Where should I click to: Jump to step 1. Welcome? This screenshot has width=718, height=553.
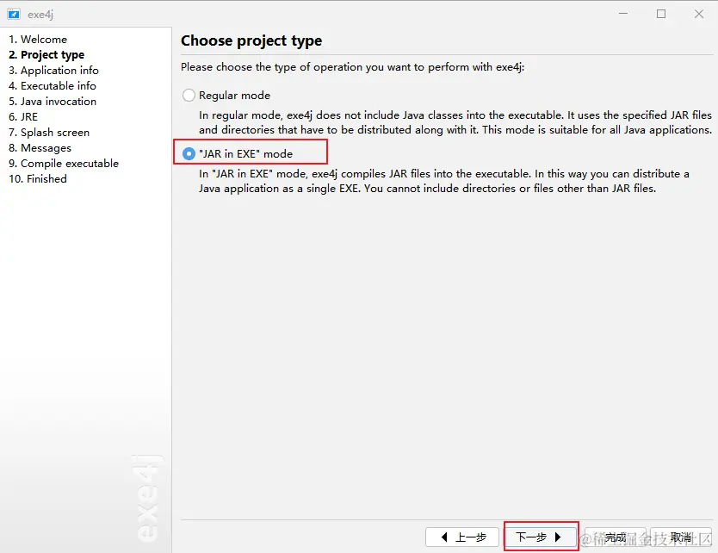pyautogui.click(x=38, y=40)
